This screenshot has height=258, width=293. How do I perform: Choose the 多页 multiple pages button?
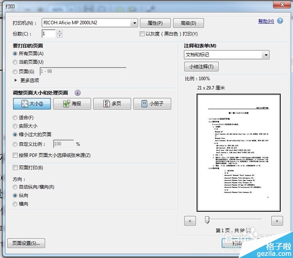(x=112, y=104)
